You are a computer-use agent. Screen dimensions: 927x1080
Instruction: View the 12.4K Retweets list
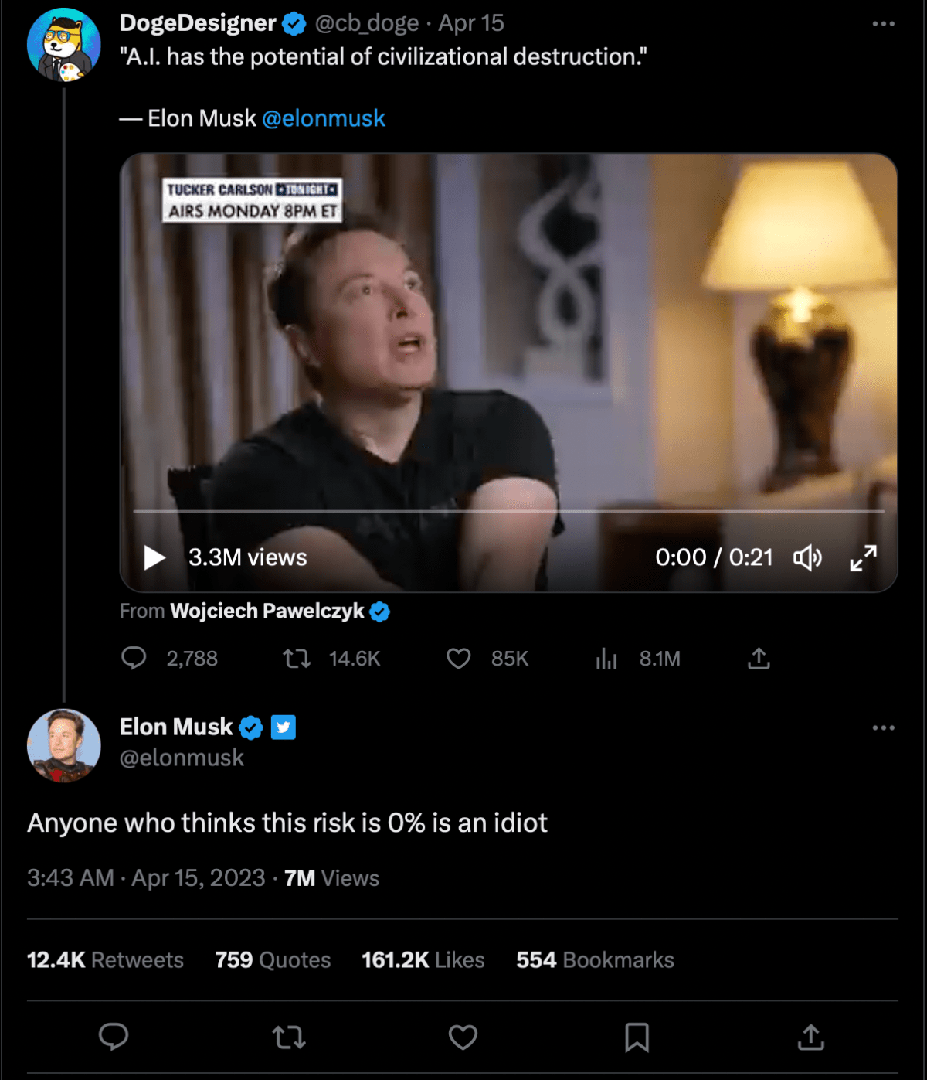105,960
